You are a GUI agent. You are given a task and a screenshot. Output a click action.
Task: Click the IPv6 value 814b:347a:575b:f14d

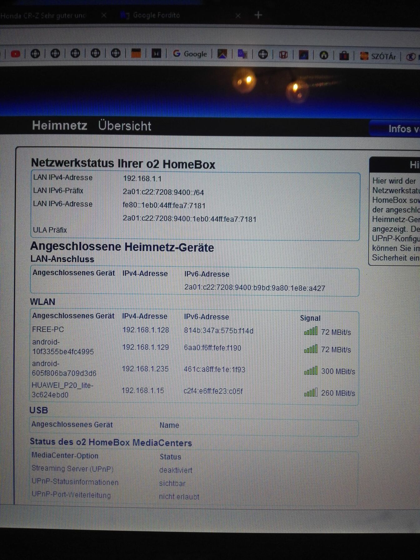(219, 330)
